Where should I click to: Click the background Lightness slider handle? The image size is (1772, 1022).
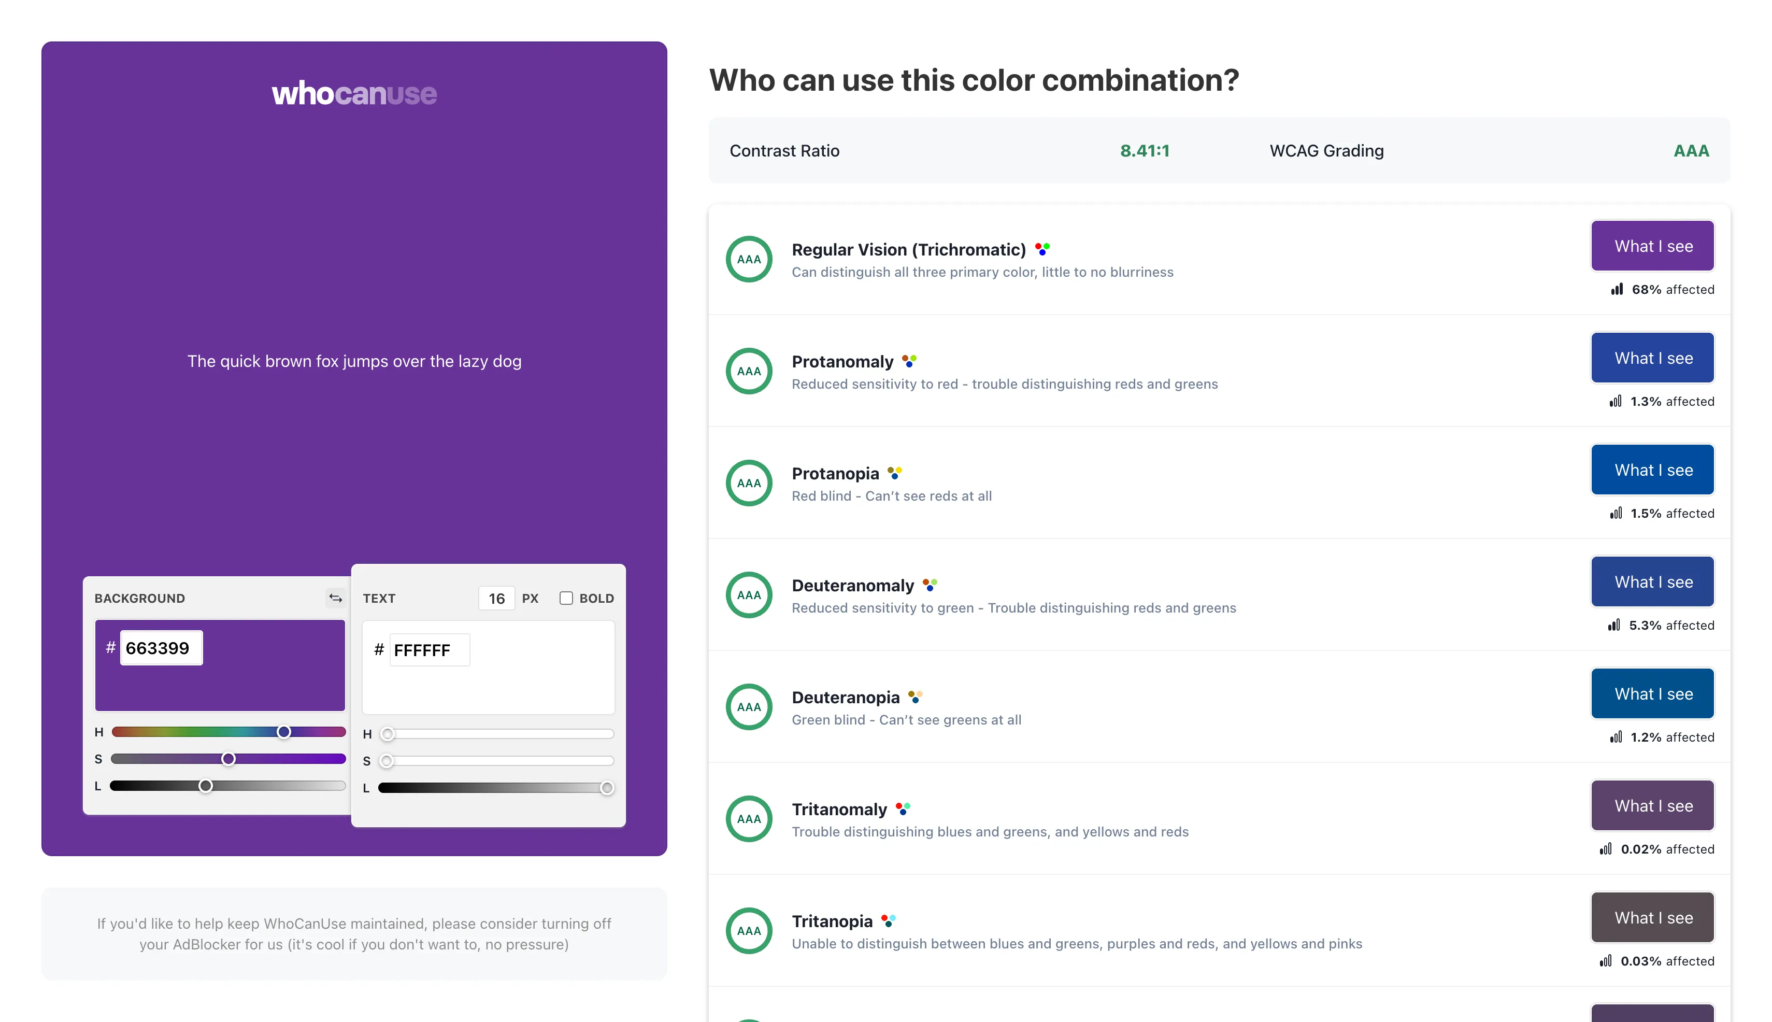(x=206, y=786)
